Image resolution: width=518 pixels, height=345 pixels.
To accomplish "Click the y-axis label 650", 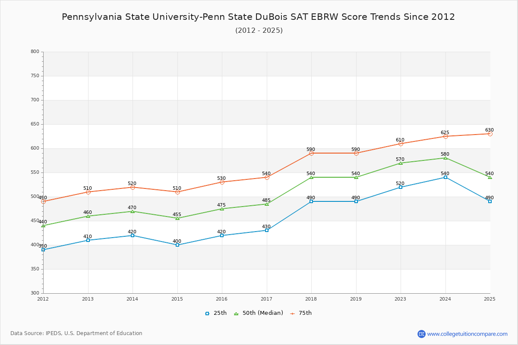I will point(35,124).
